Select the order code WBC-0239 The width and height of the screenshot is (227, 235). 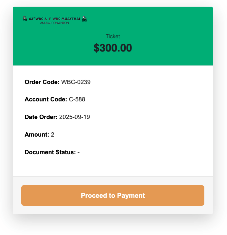76,82
